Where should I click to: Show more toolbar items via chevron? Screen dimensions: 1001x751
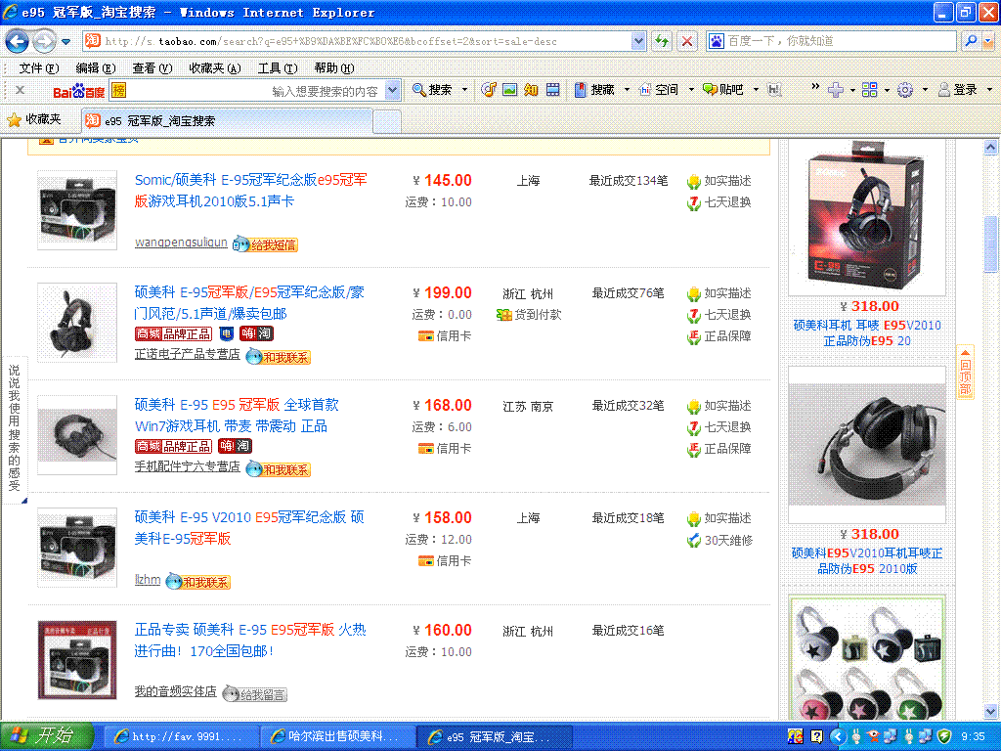pyautogui.click(x=815, y=86)
